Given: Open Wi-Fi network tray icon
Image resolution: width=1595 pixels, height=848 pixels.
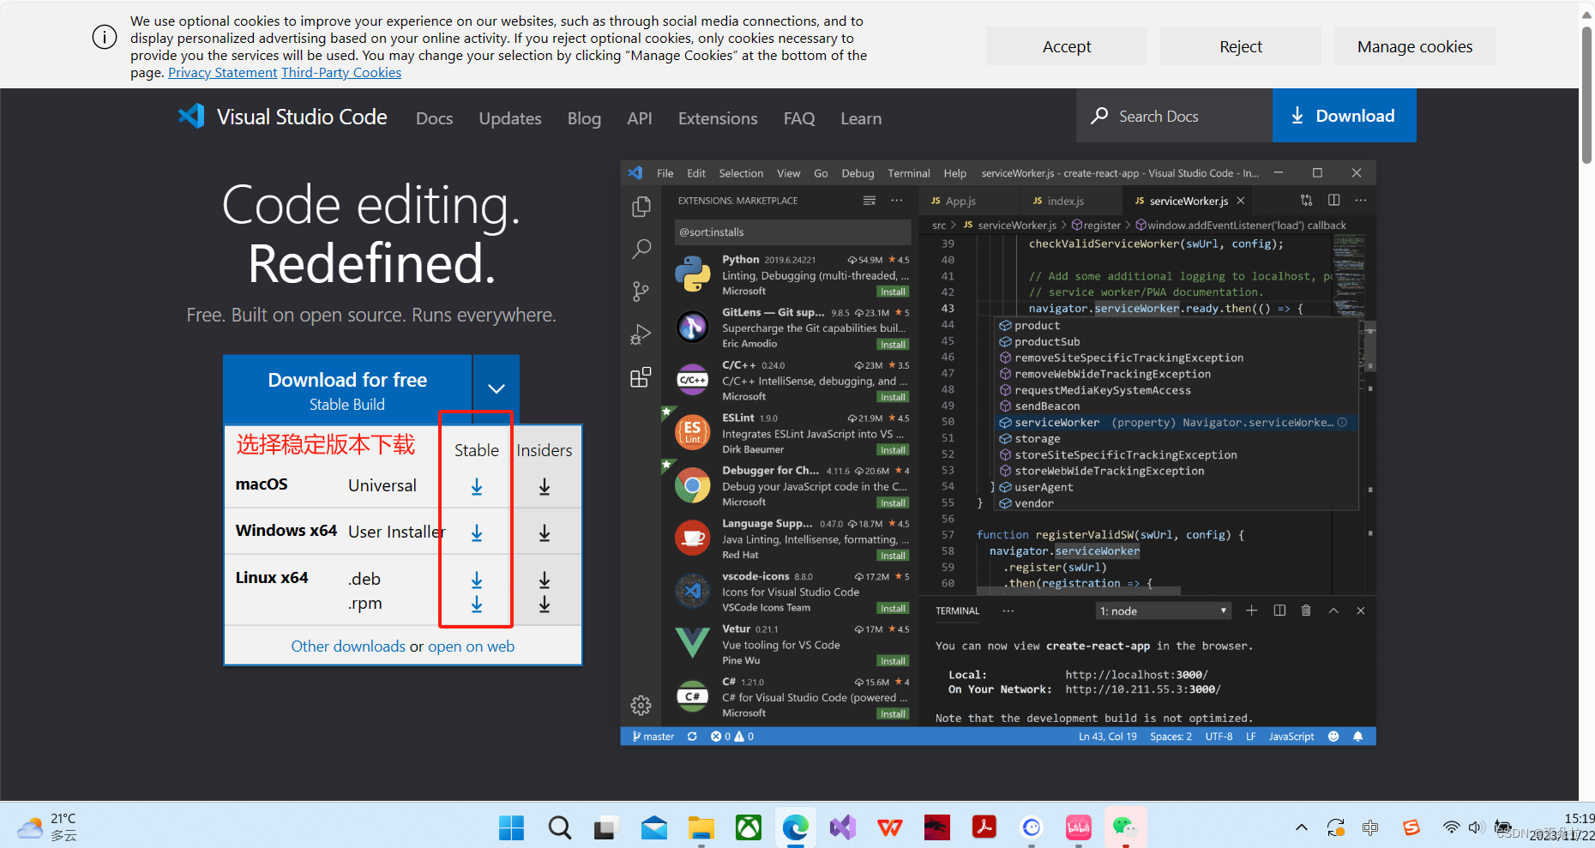Looking at the screenshot, I should (x=1451, y=827).
